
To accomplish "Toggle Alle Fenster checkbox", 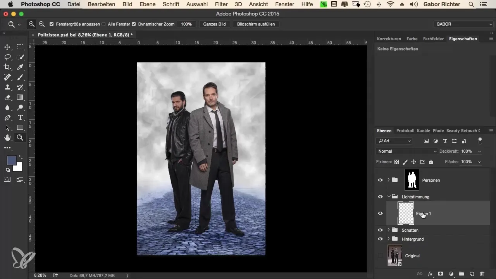I will 103,24.
